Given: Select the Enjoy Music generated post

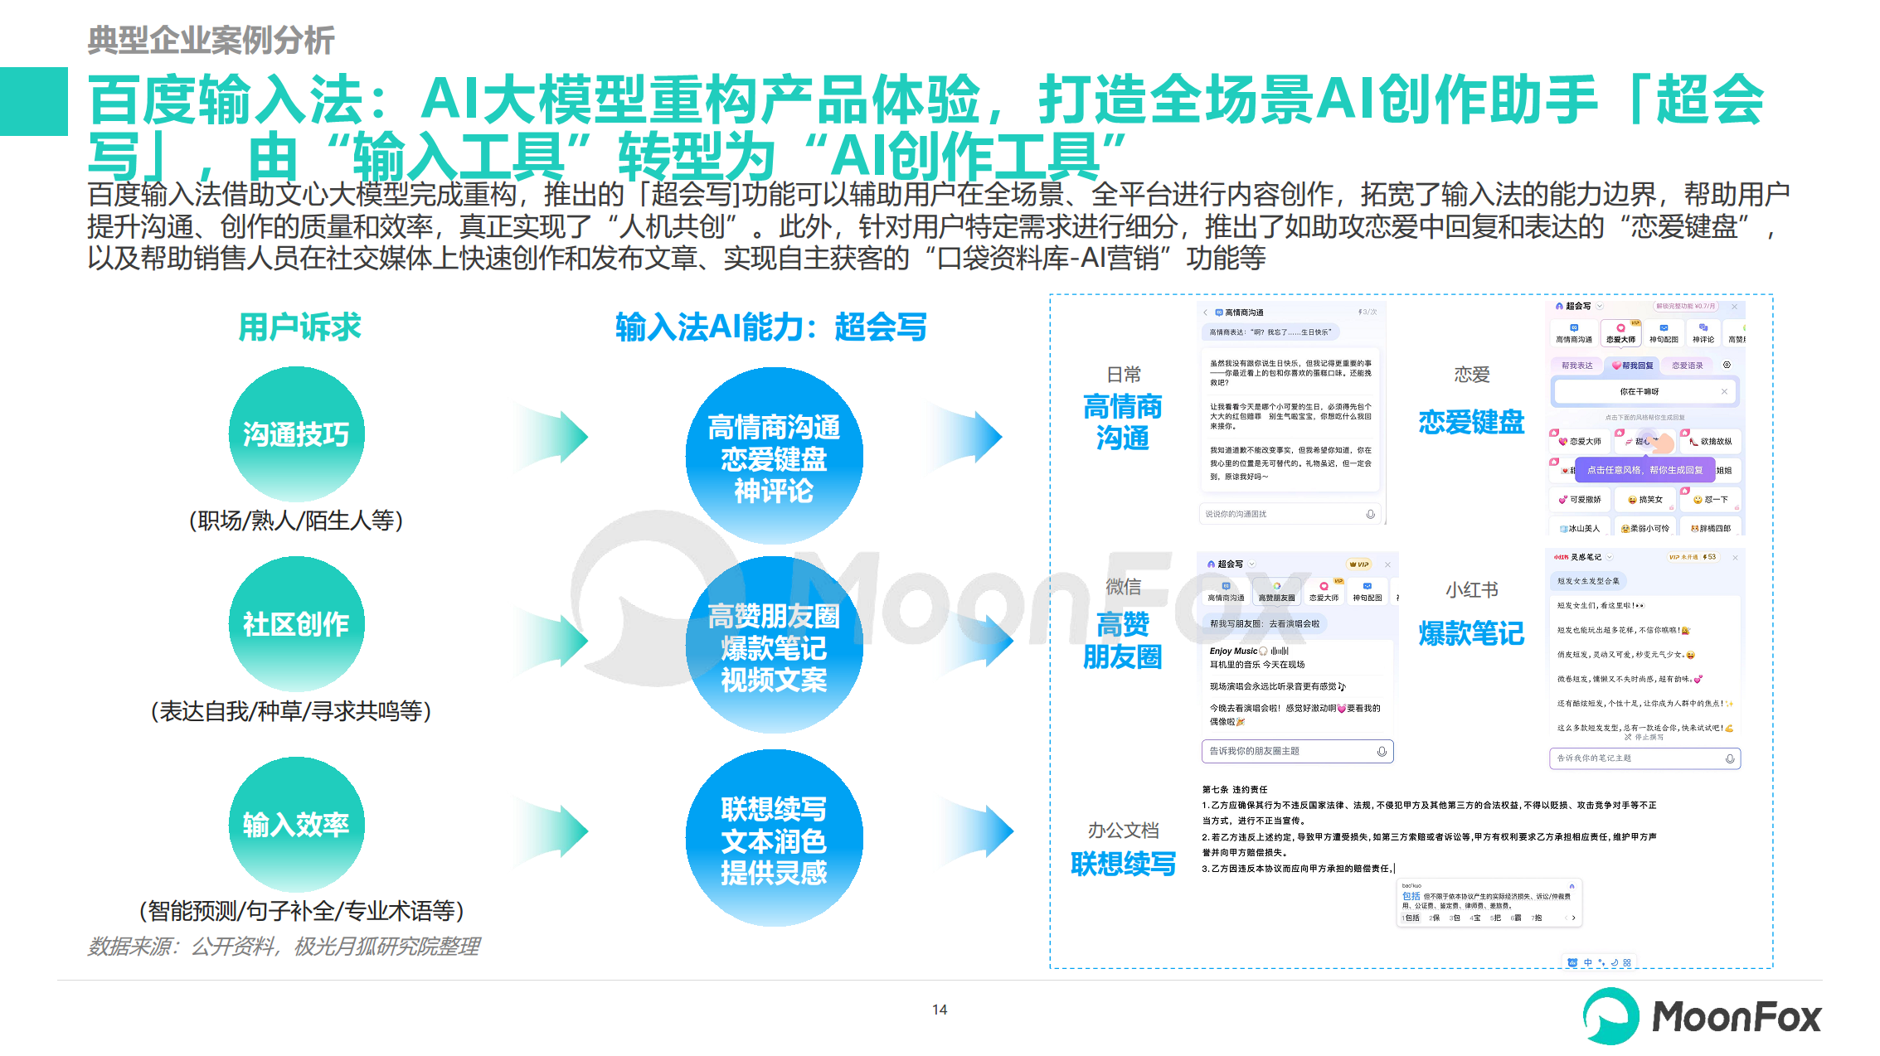Looking at the screenshot, I should point(1257,657).
